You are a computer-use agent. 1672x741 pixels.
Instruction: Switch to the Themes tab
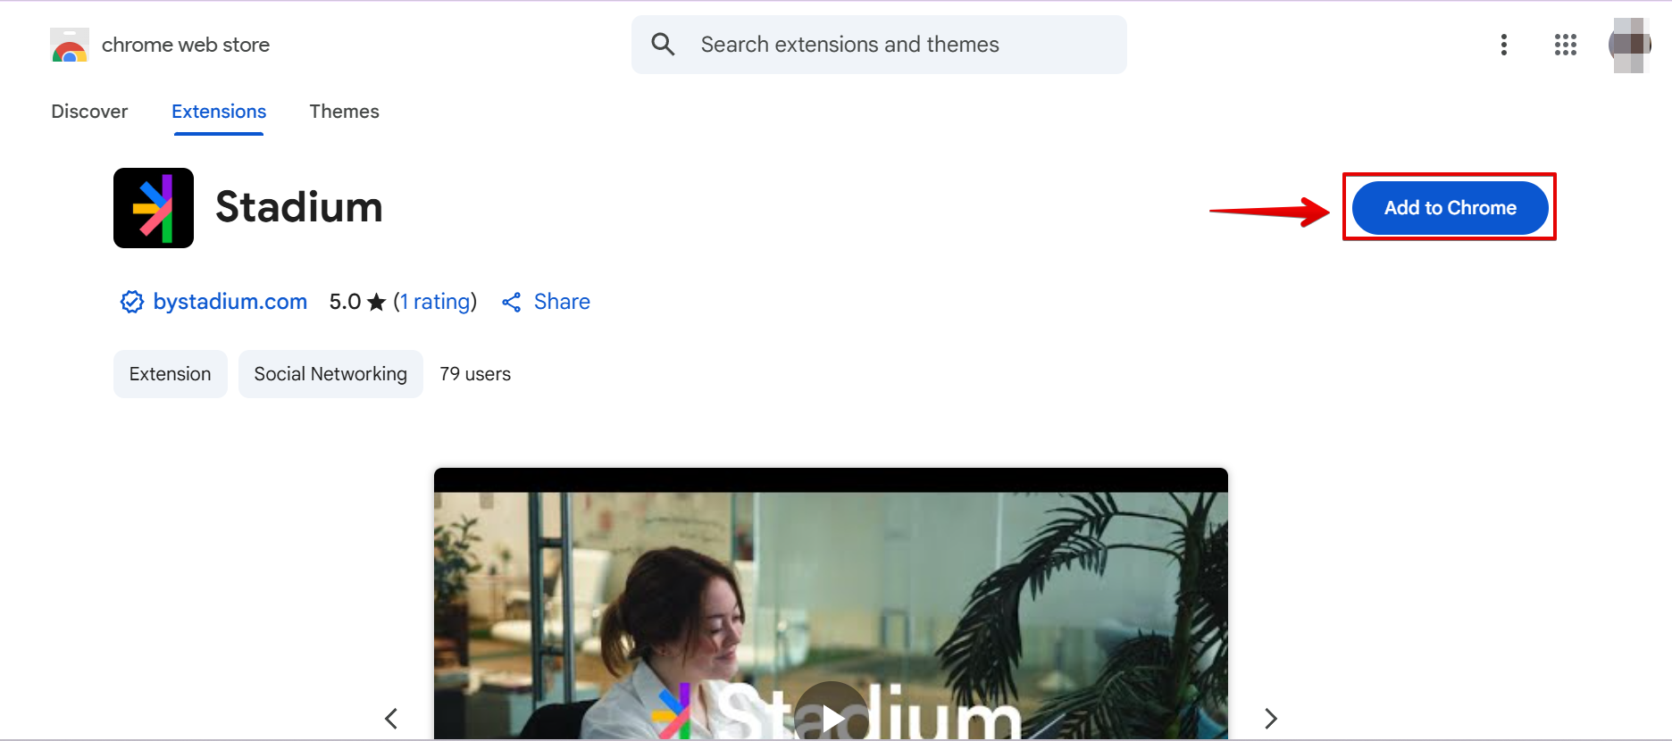345,112
